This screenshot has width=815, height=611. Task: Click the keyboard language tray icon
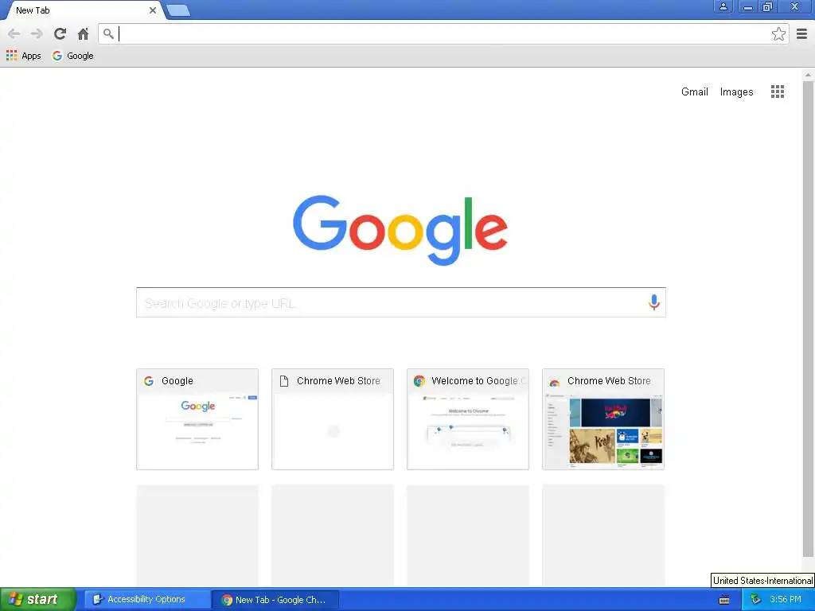724,600
